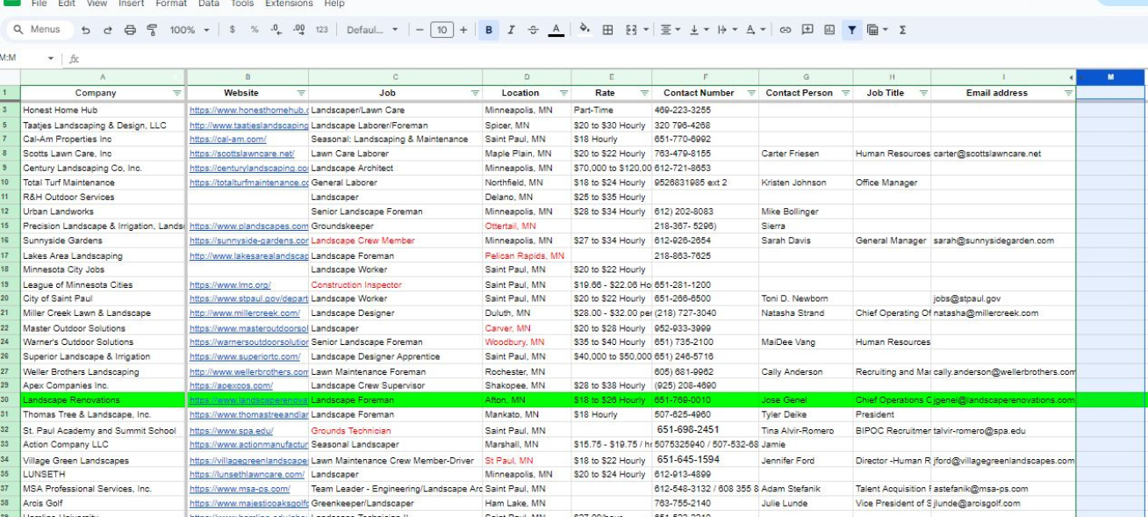This screenshot has width=1148, height=517.
Task: Open the www.msa-ps.com link
Action: pos(240,489)
